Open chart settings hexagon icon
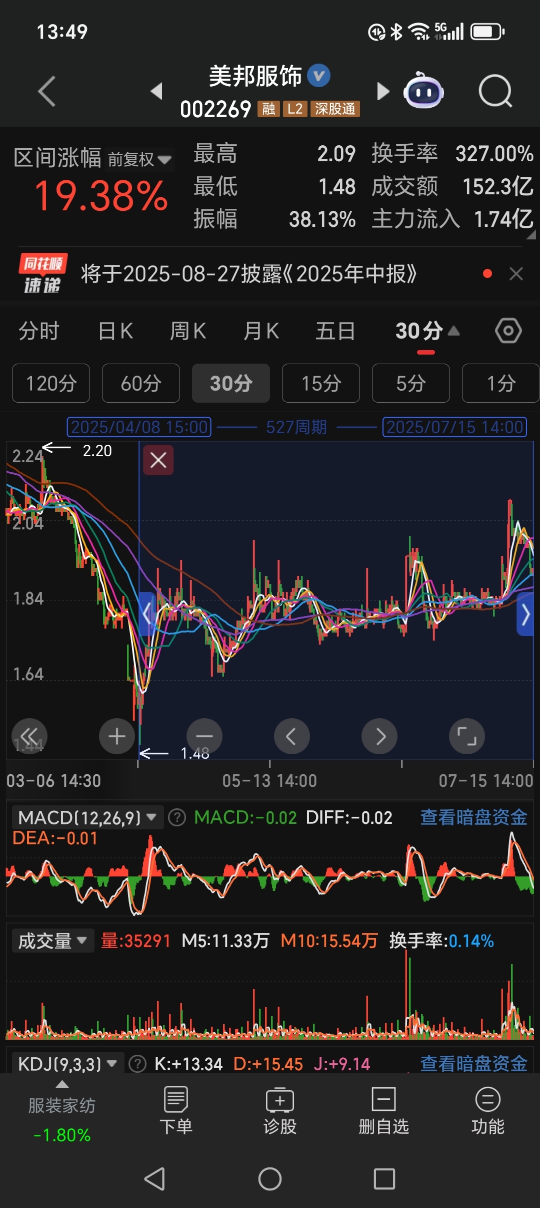The image size is (540, 1208). coord(508,331)
